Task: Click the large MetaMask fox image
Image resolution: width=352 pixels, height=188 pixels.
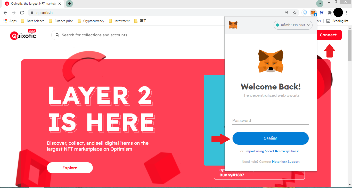Action: (271, 61)
